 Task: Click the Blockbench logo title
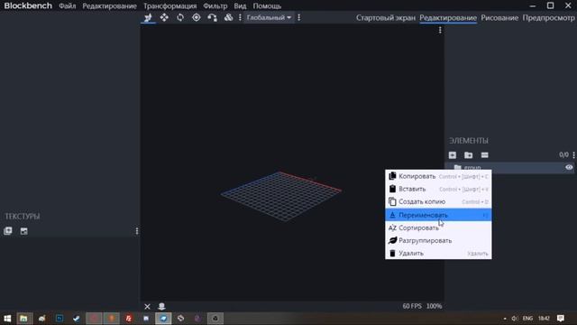pos(28,6)
